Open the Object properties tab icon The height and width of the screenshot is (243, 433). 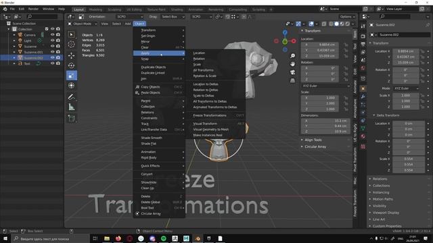[x=363, y=88]
